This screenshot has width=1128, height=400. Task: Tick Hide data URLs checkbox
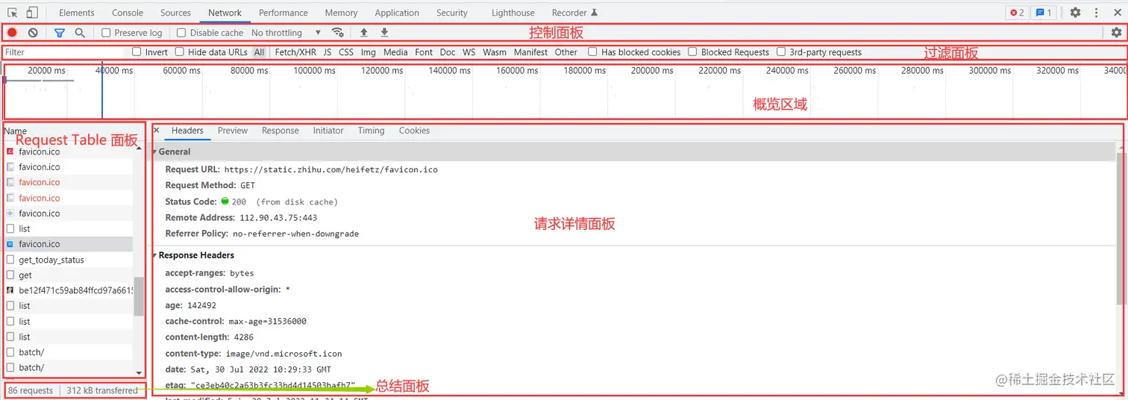pyautogui.click(x=180, y=52)
